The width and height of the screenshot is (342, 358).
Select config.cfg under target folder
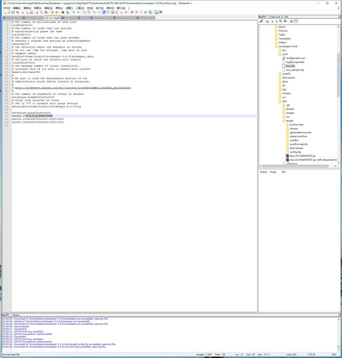(x=295, y=152)
